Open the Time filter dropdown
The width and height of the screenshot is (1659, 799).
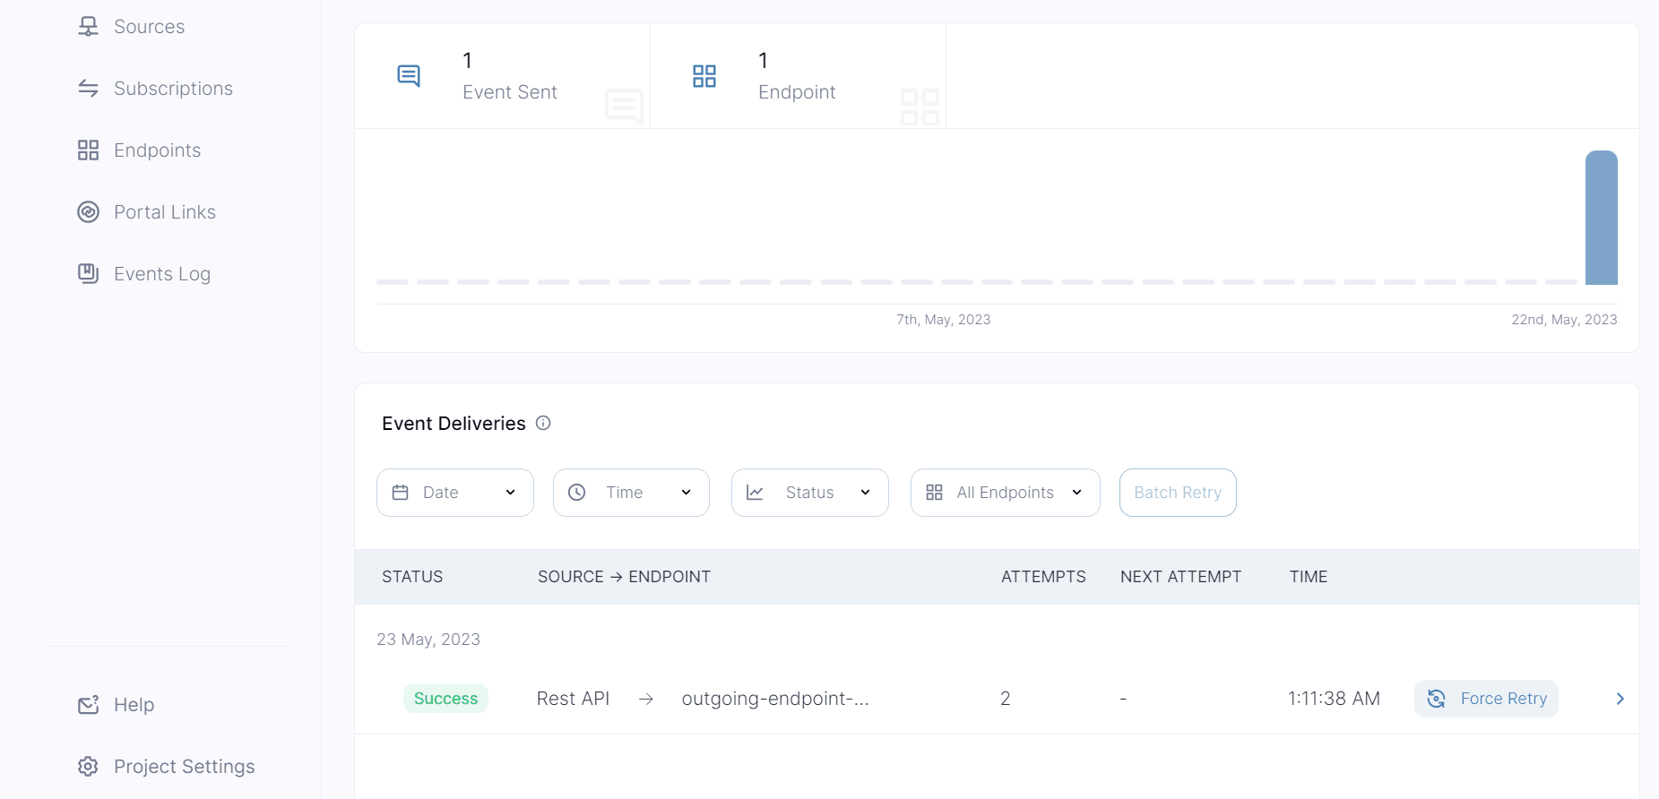631,493
